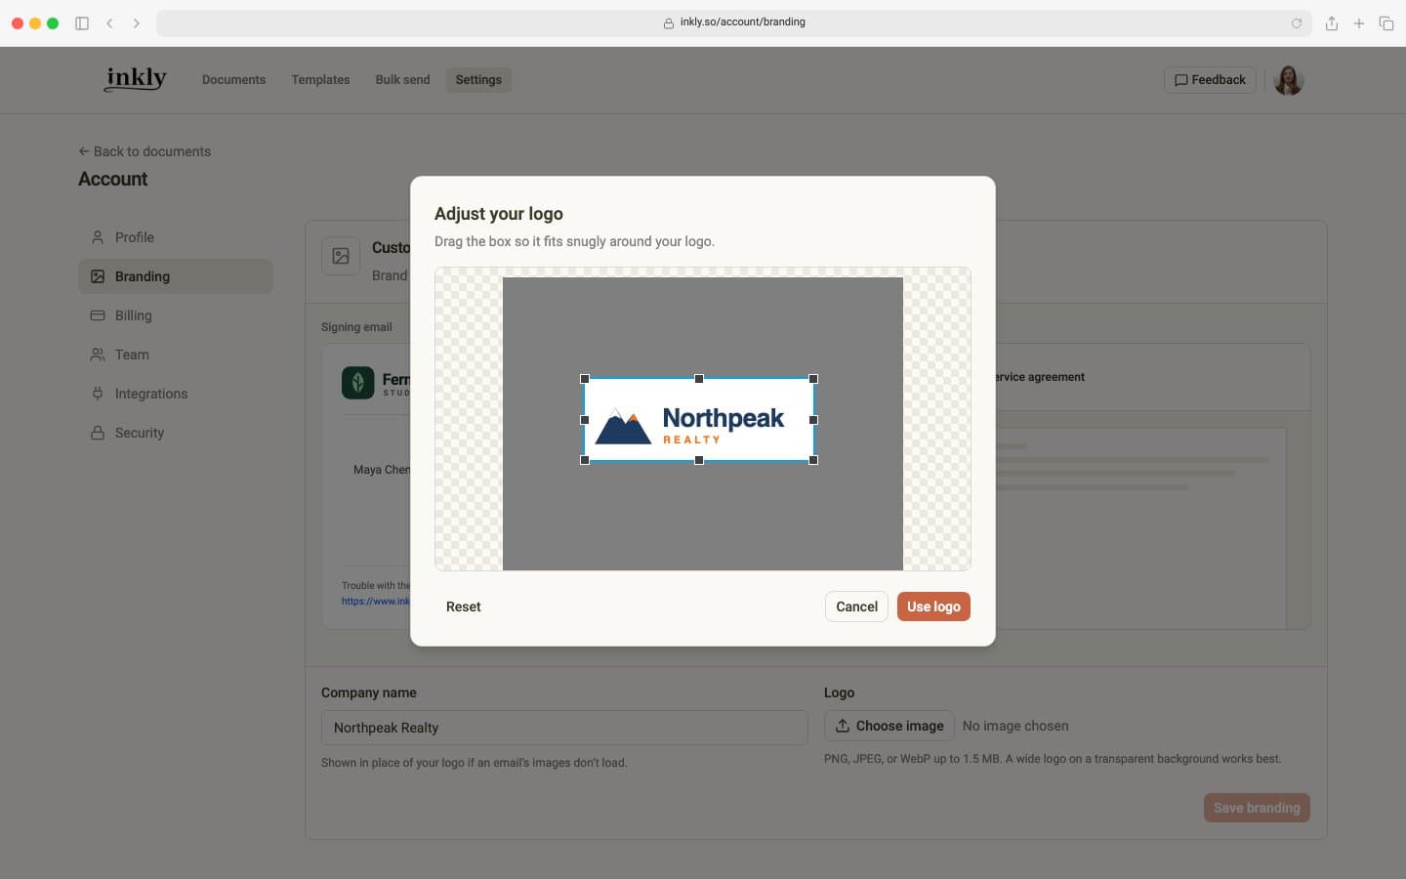Cancel the logo adjustment dialog
The height and width of the screenshot is (879, 1406).
[856, 607]
